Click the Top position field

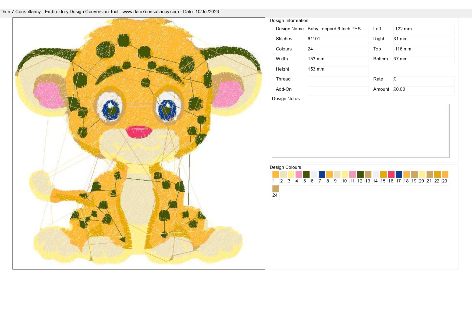424,50
